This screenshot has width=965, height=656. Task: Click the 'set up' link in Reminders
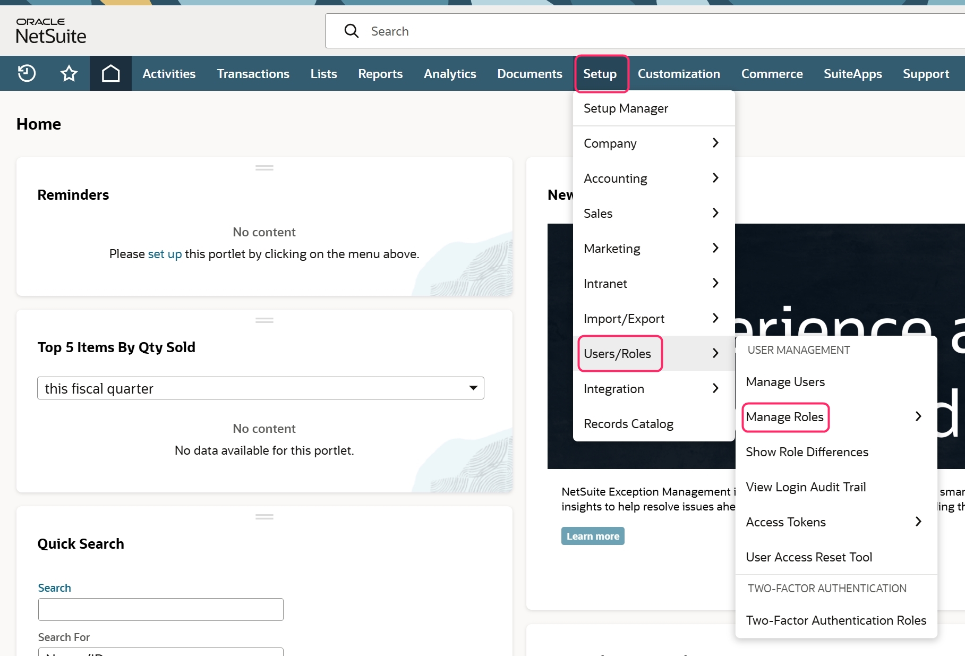(165, 254)
